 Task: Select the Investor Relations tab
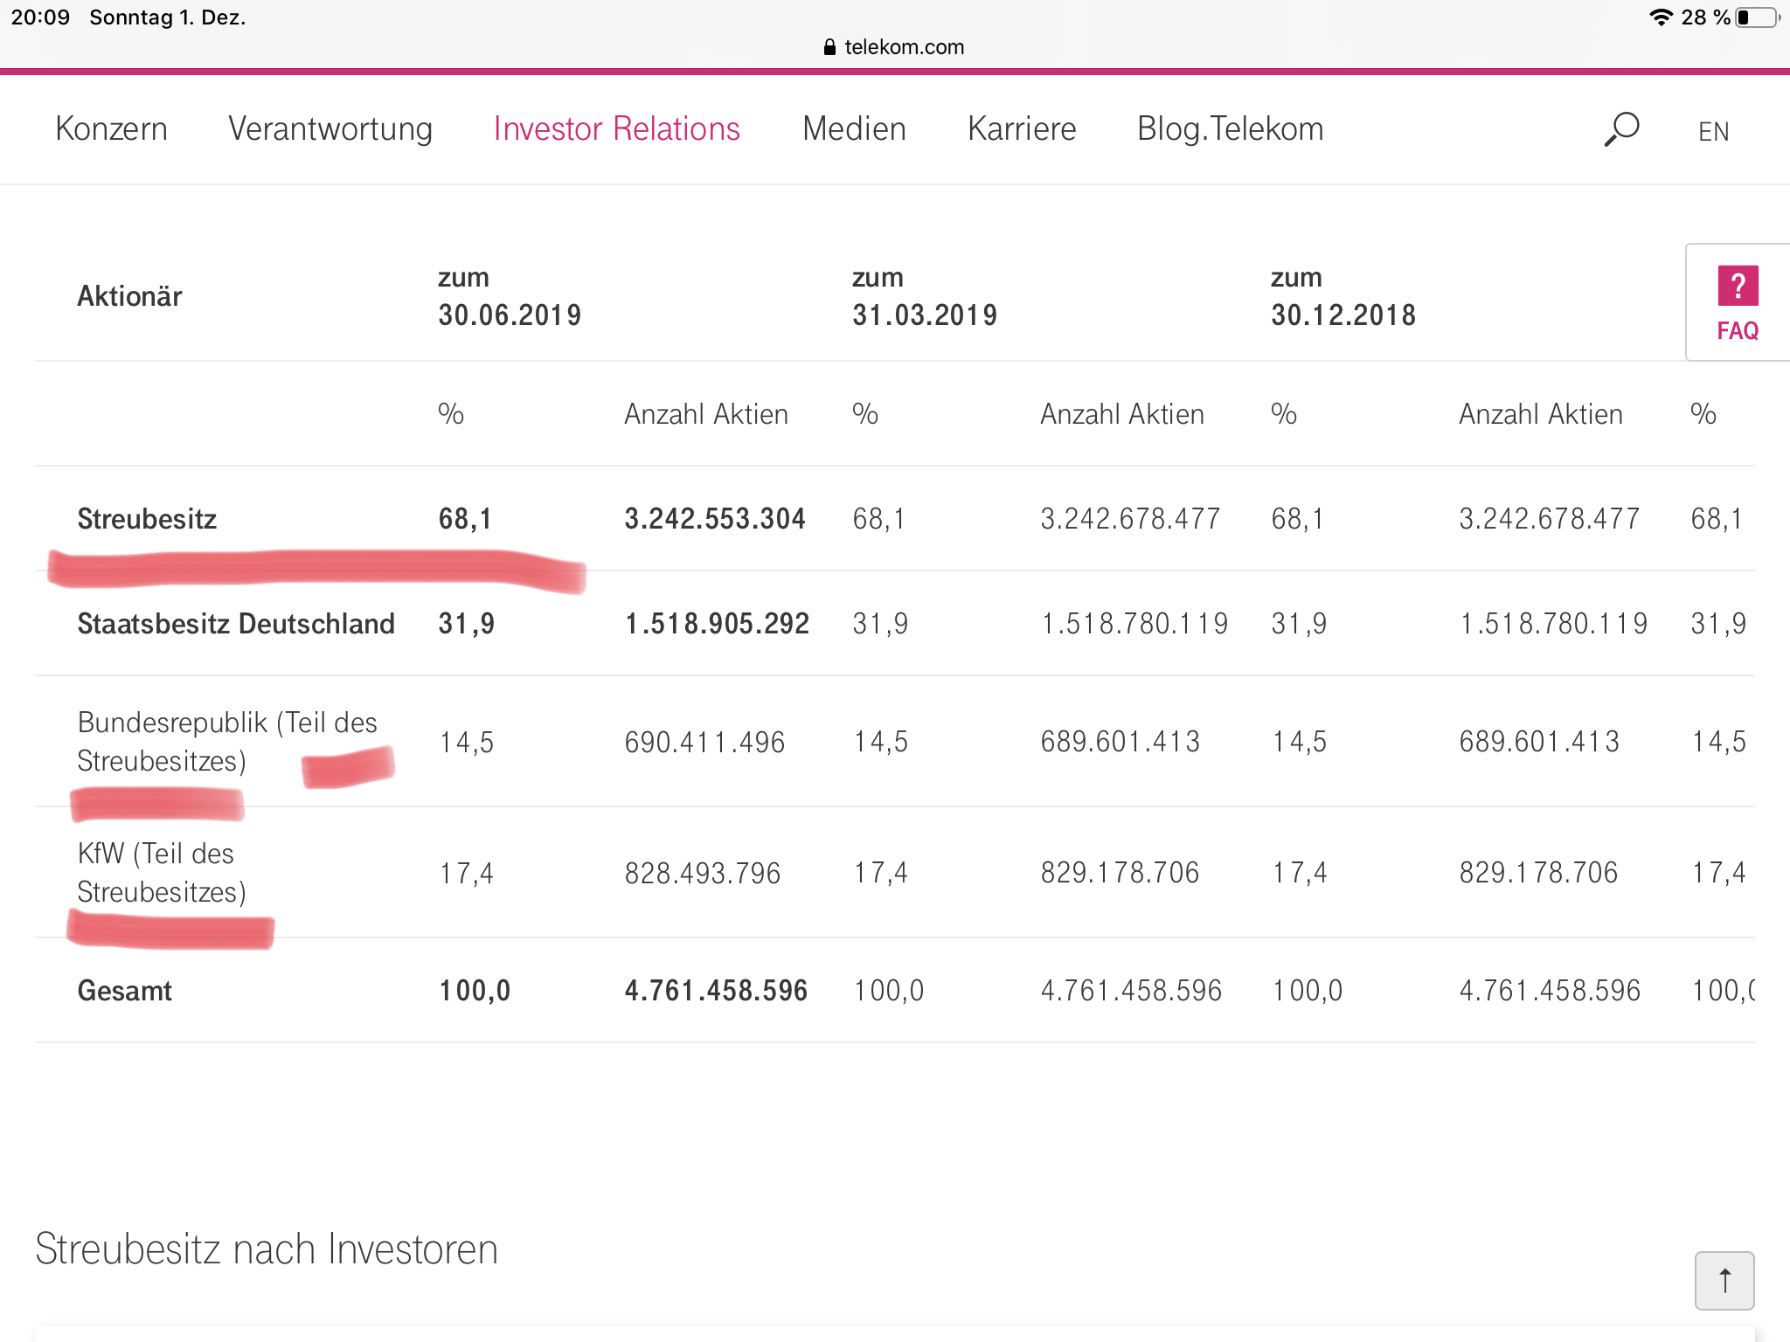coord(616,128)
